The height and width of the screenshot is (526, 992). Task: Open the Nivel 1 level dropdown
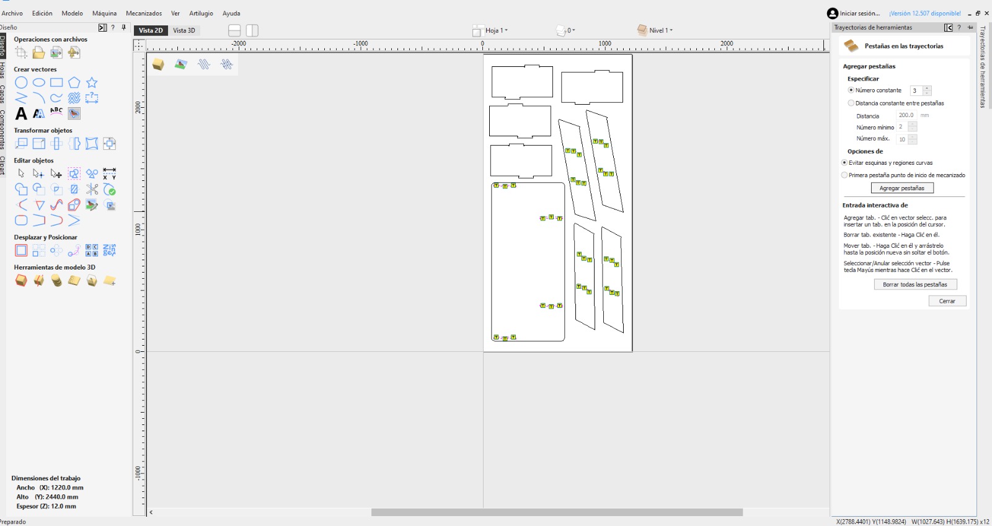(655, 30)
